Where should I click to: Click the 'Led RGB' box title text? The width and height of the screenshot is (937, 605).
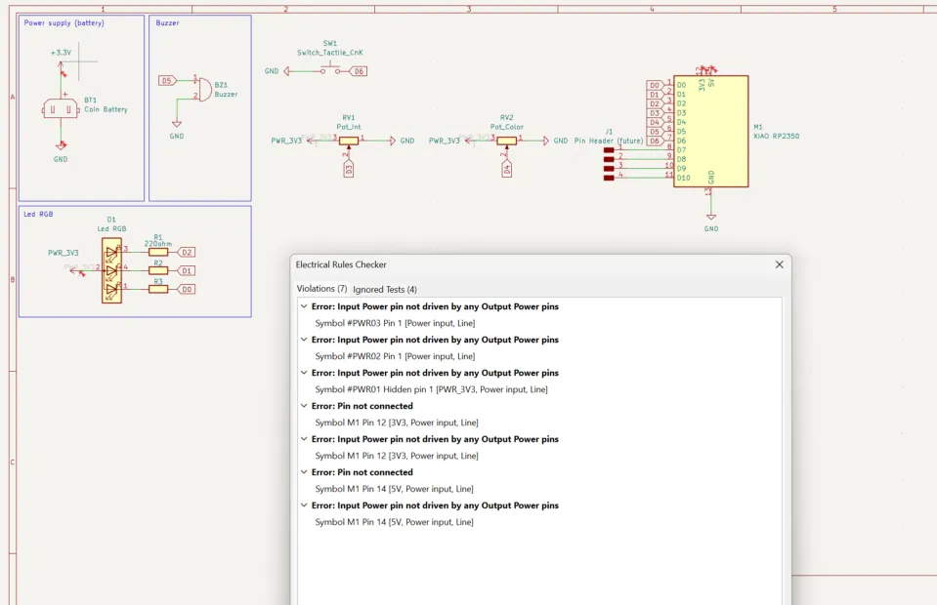38,214
